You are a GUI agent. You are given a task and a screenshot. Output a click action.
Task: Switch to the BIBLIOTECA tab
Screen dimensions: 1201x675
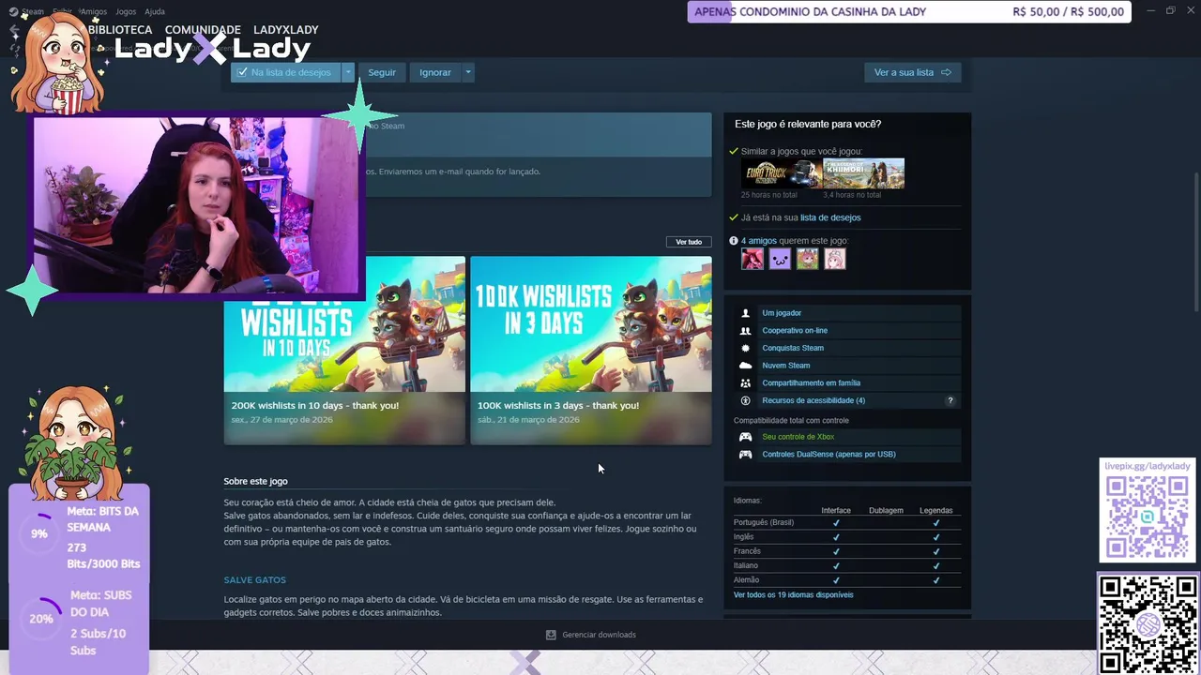(x=120, y=30)
